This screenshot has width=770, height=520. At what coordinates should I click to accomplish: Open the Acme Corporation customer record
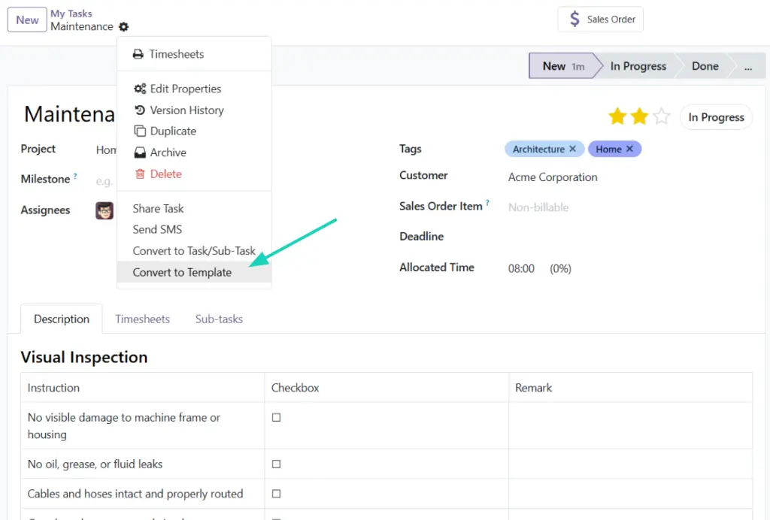tap(552, 177)
